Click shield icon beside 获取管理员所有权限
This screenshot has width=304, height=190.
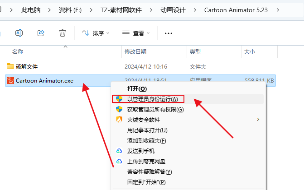pos(119,109)
